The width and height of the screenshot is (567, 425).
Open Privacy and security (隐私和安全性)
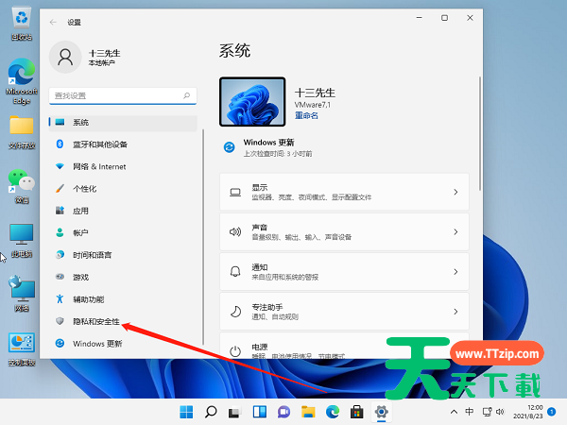pyautogui.click(x=95, y=321)
